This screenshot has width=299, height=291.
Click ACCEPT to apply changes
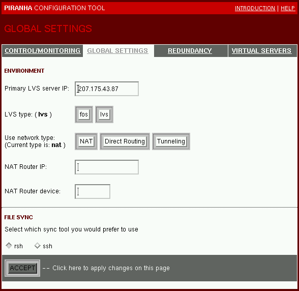tap(22, 268)
